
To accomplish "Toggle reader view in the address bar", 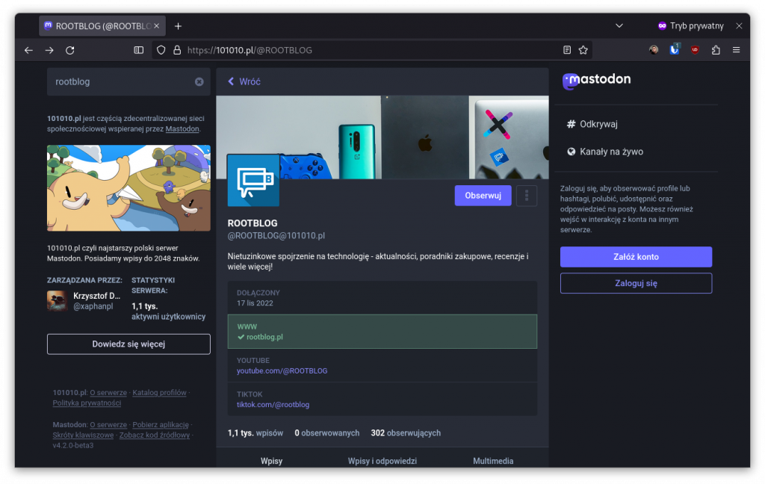I will click(x=566, y=49).
